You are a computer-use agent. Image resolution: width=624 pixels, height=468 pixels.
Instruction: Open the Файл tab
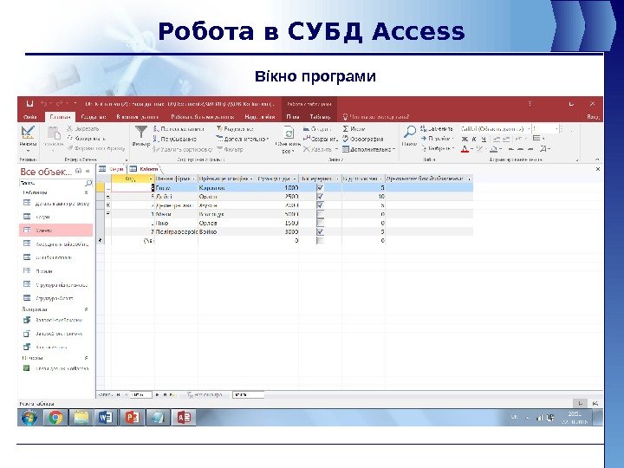30,117
